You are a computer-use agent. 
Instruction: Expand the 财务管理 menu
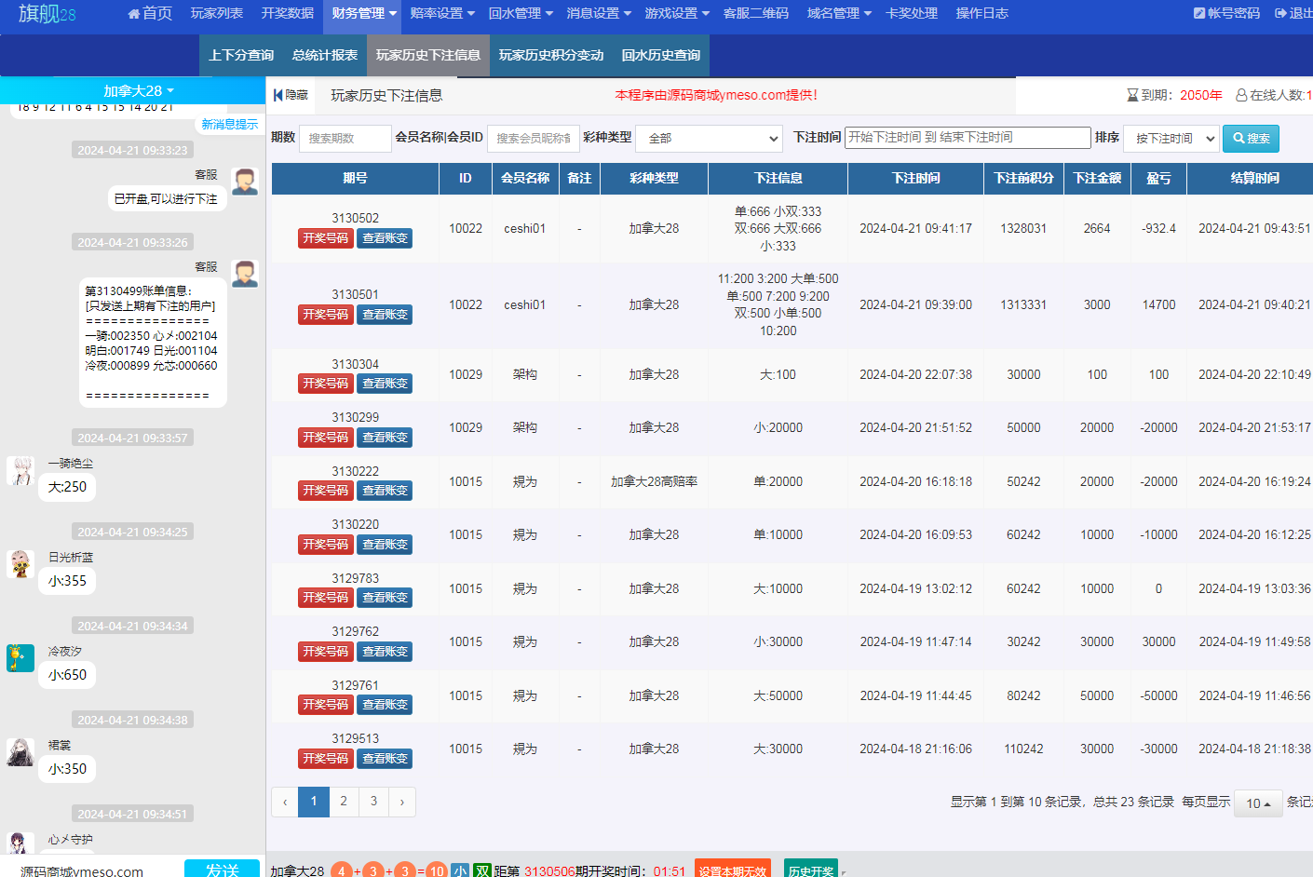(364, 14)
